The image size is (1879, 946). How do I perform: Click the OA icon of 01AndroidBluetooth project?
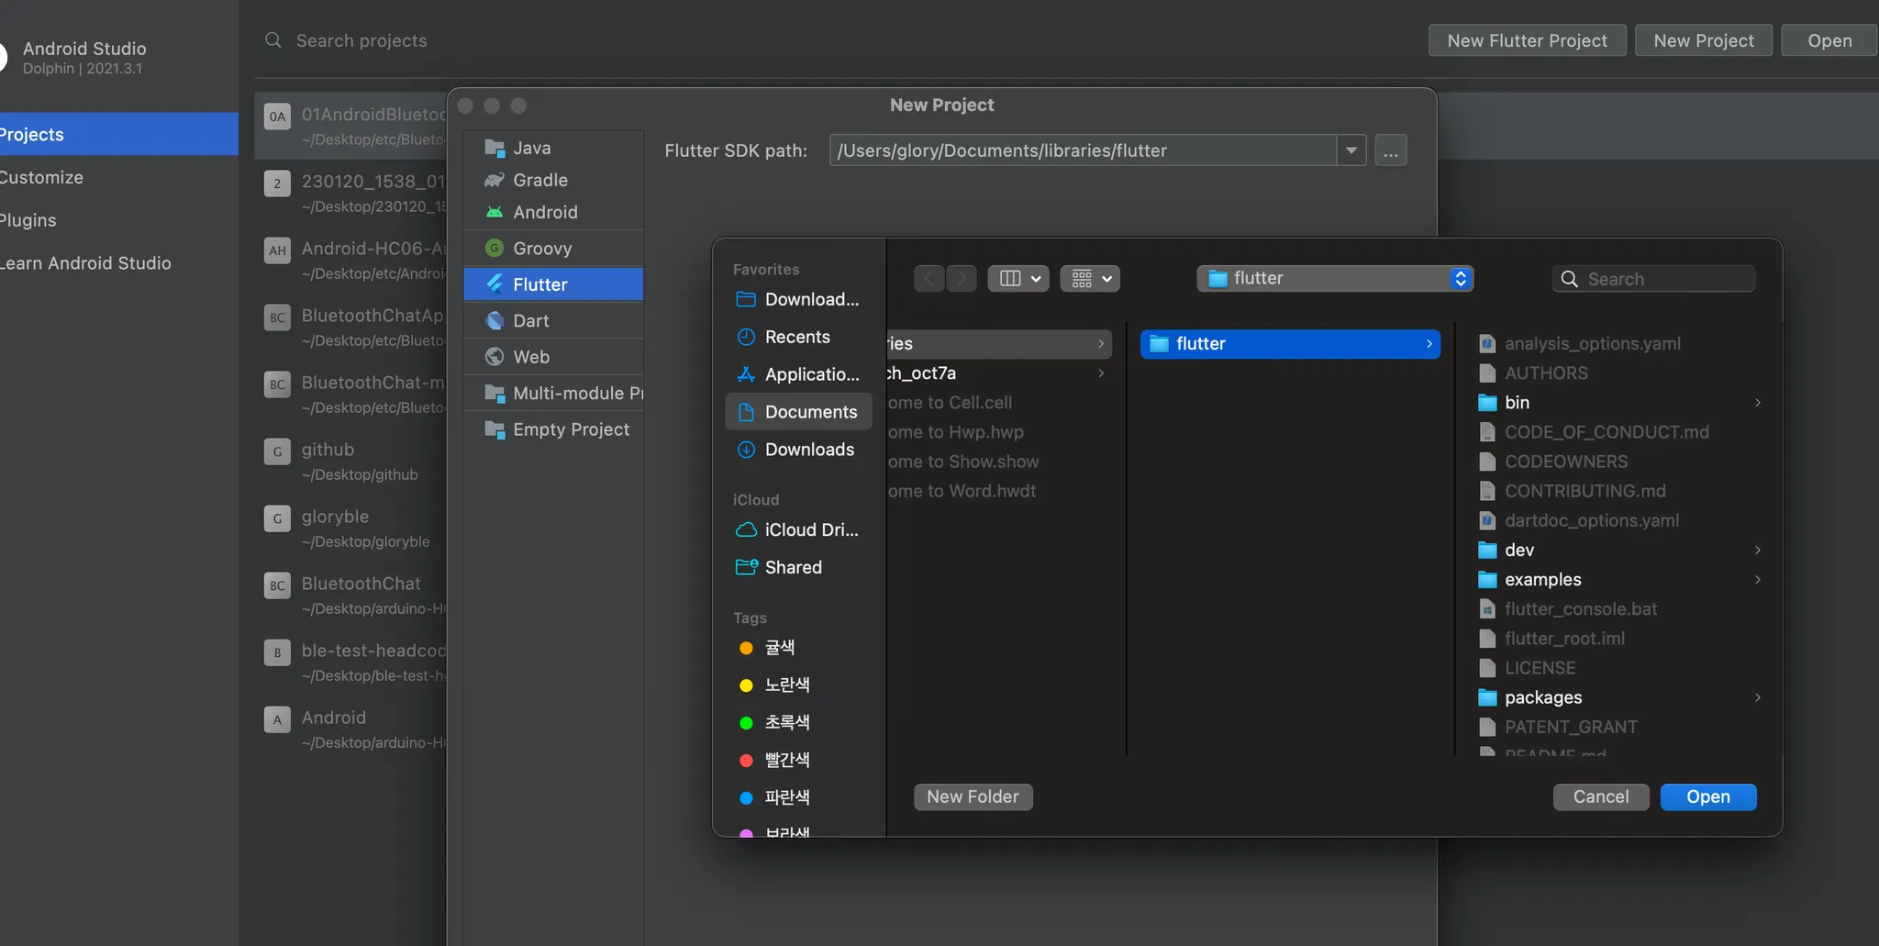click(277, 117)
